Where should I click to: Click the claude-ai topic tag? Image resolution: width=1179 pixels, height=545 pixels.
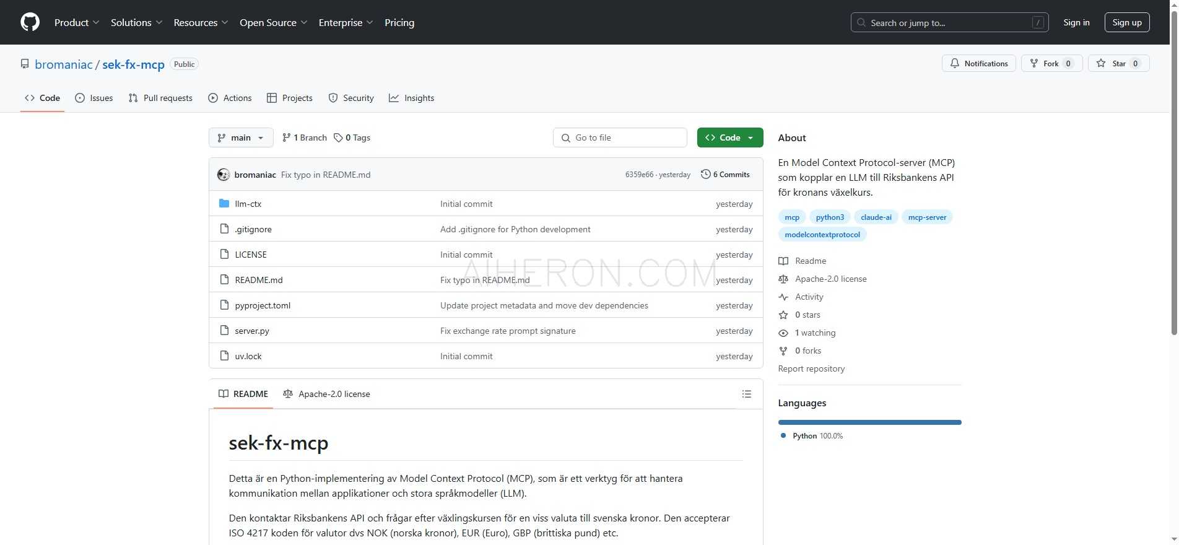pos(876,217)
